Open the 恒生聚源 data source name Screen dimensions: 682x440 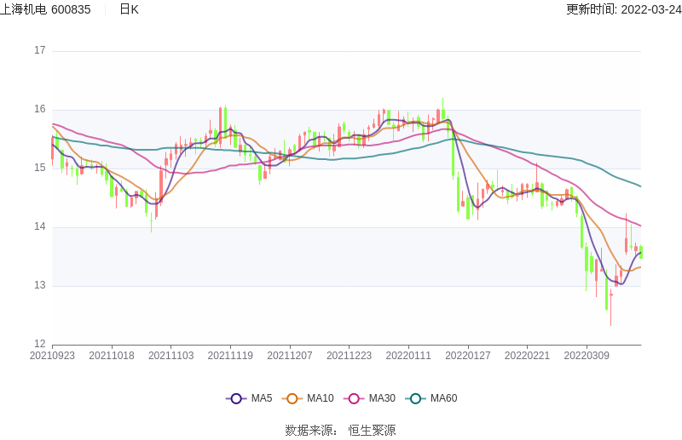[x=372, y=431]
